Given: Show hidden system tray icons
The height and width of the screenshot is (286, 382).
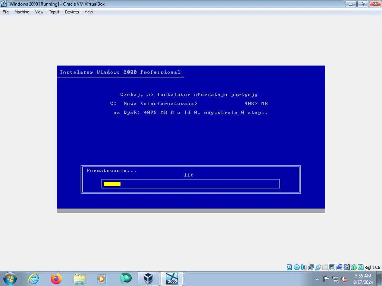Looking at the screenshot, I should (x=317, y=279).
